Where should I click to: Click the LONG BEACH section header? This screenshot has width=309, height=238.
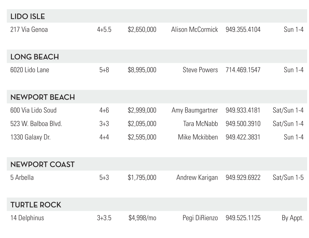[x=35, y=57]
